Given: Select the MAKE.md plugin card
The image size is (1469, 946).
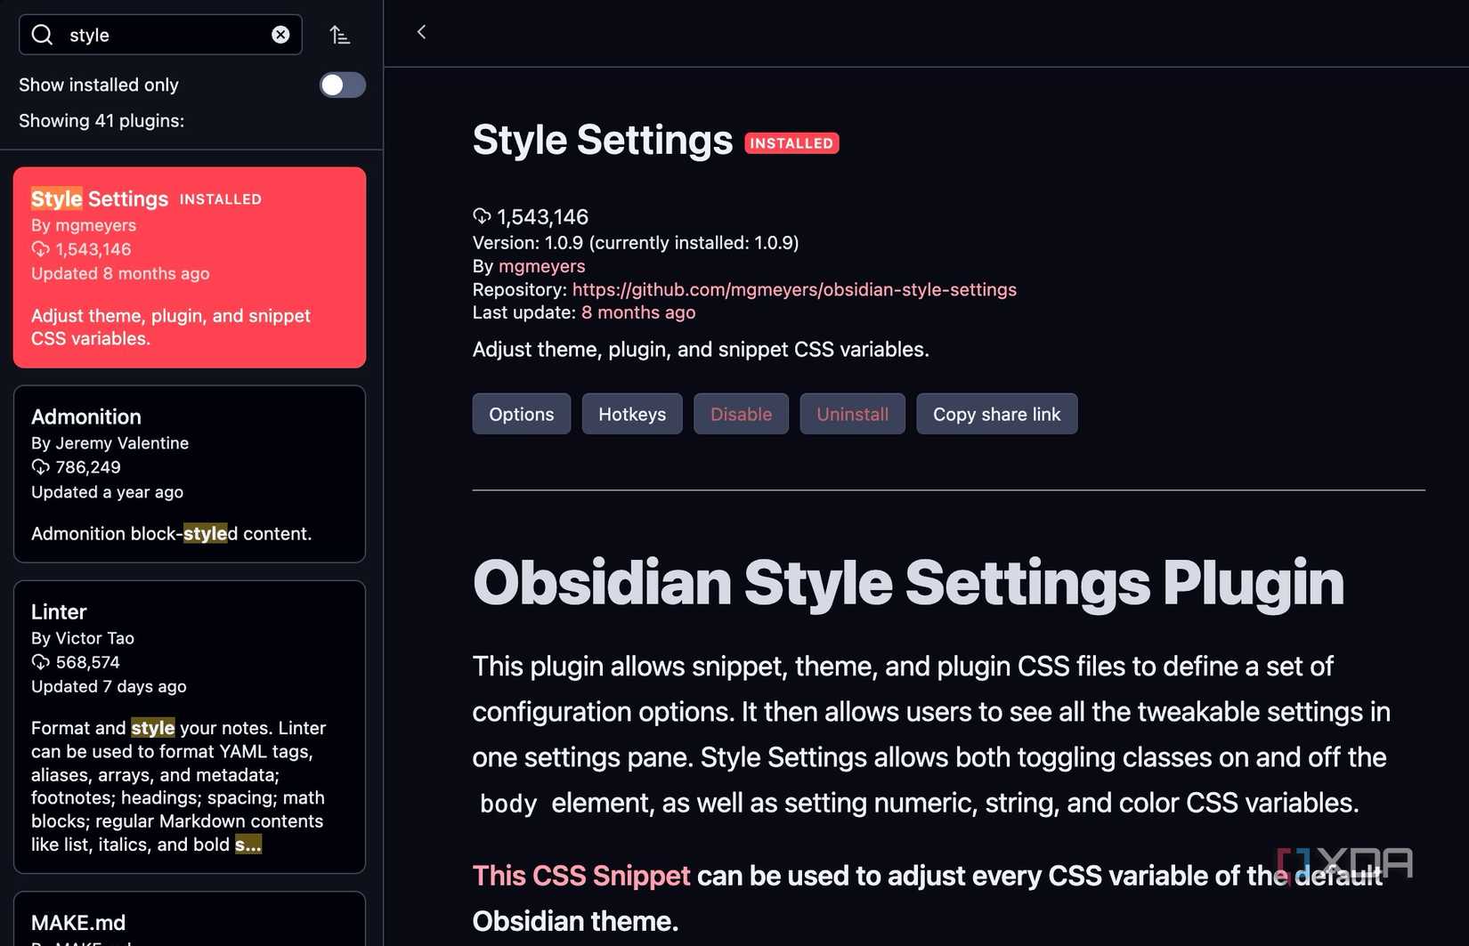Looking at the screenshot, I should (189, 923).
